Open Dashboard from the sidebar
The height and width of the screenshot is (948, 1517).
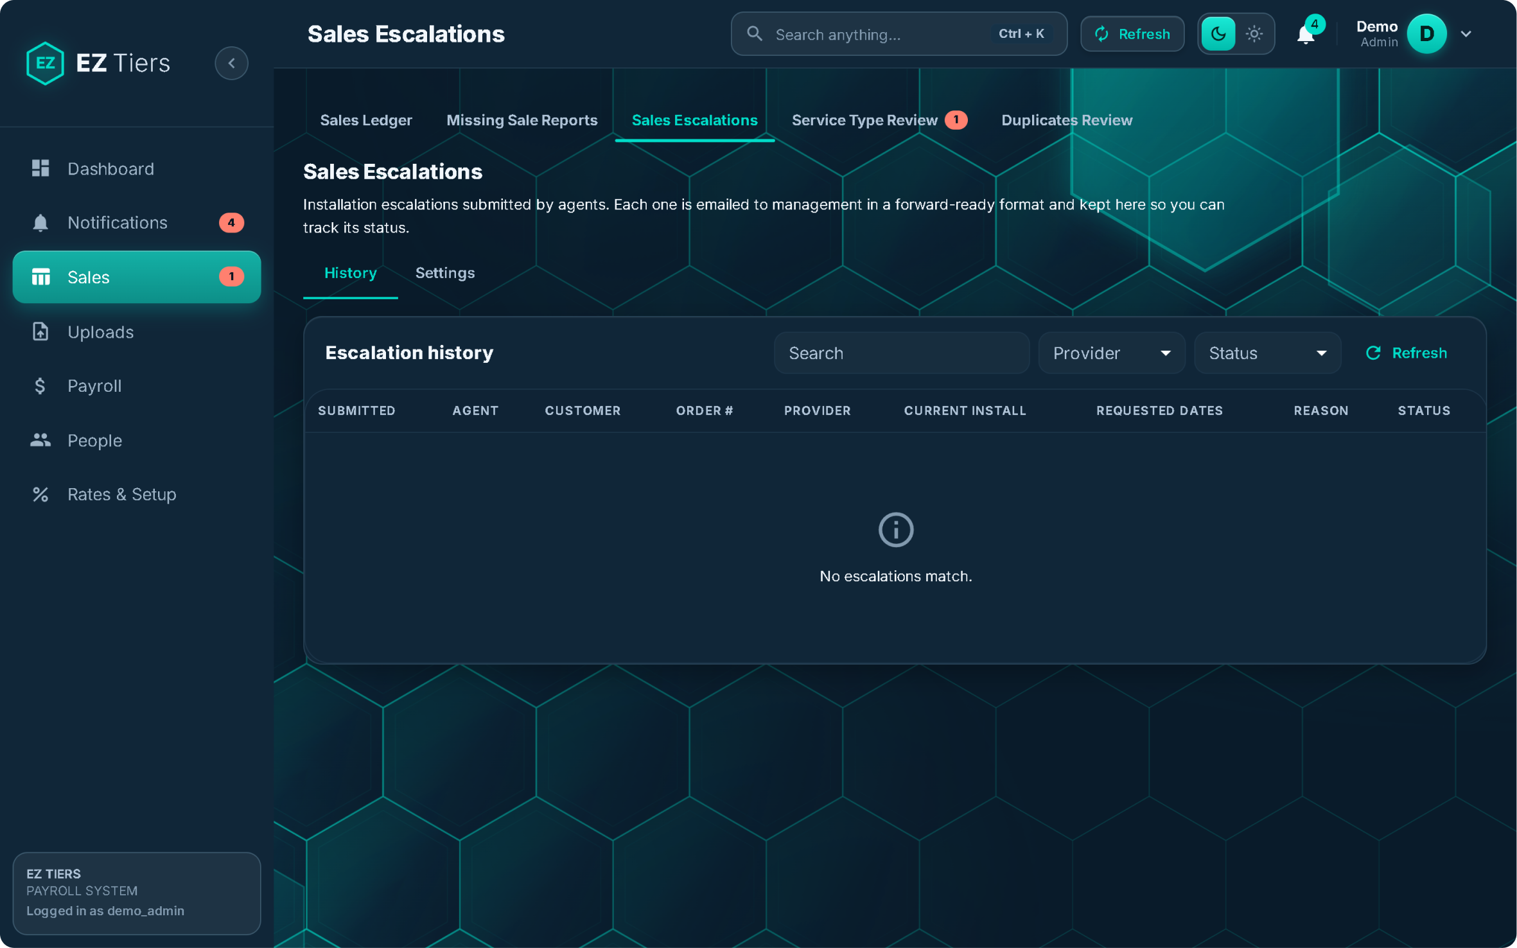click(x=137, y=168)
